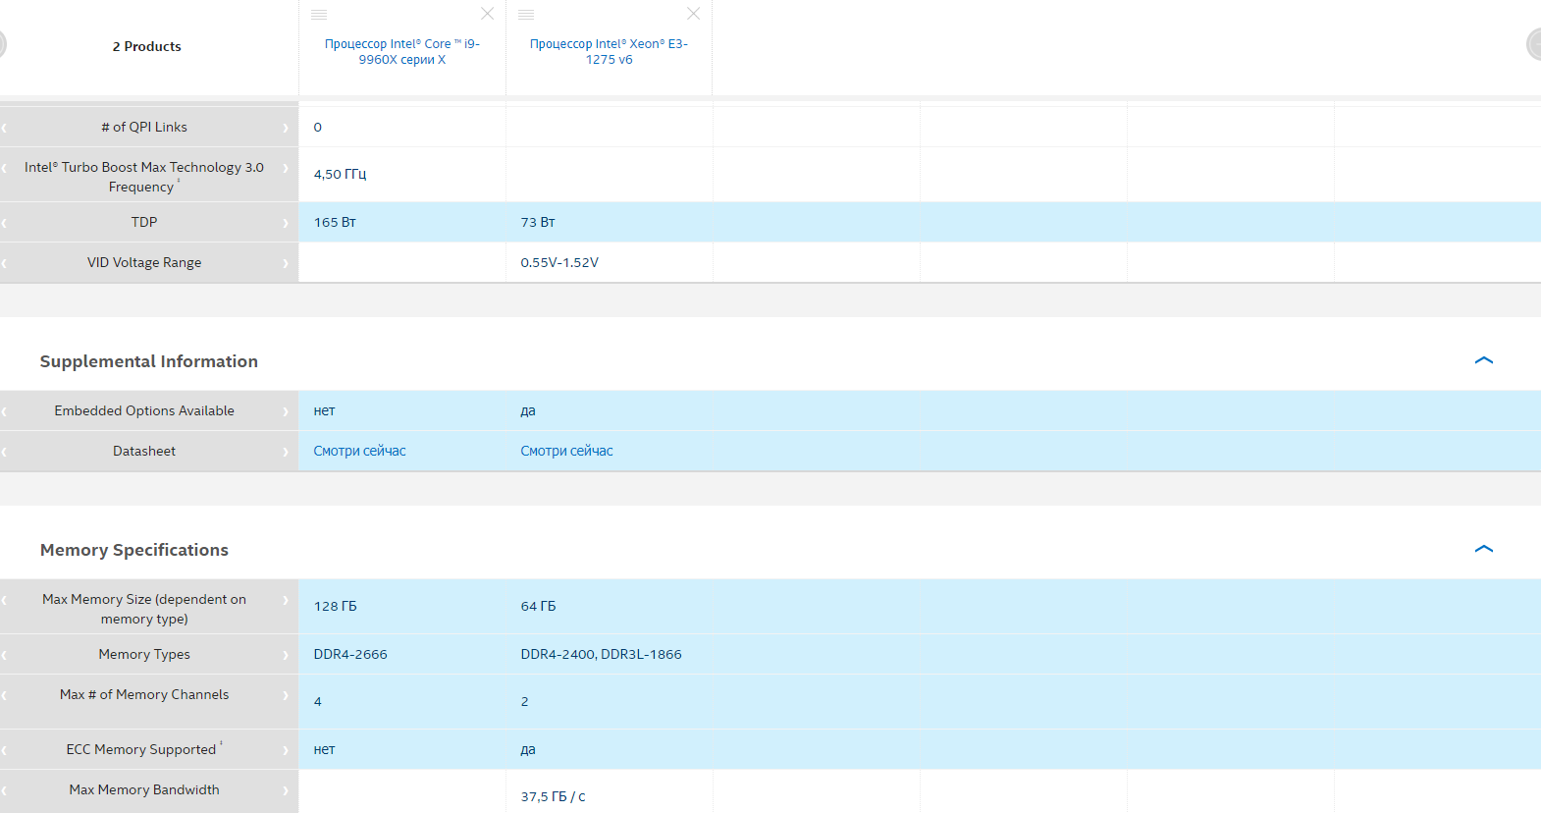Select the Max Memory Size row label
Image resolution: width=1541 pixels, height=813 pixels.
pyautogui.click(x=144, y=609)
